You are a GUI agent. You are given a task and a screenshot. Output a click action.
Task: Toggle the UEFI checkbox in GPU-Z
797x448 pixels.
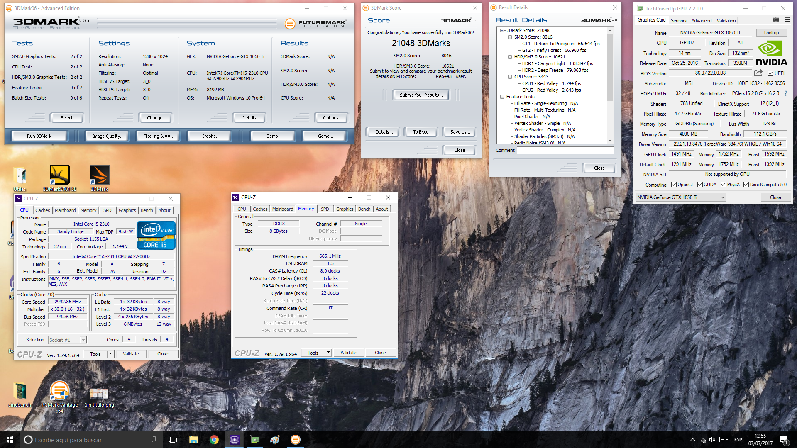[770, 73]
